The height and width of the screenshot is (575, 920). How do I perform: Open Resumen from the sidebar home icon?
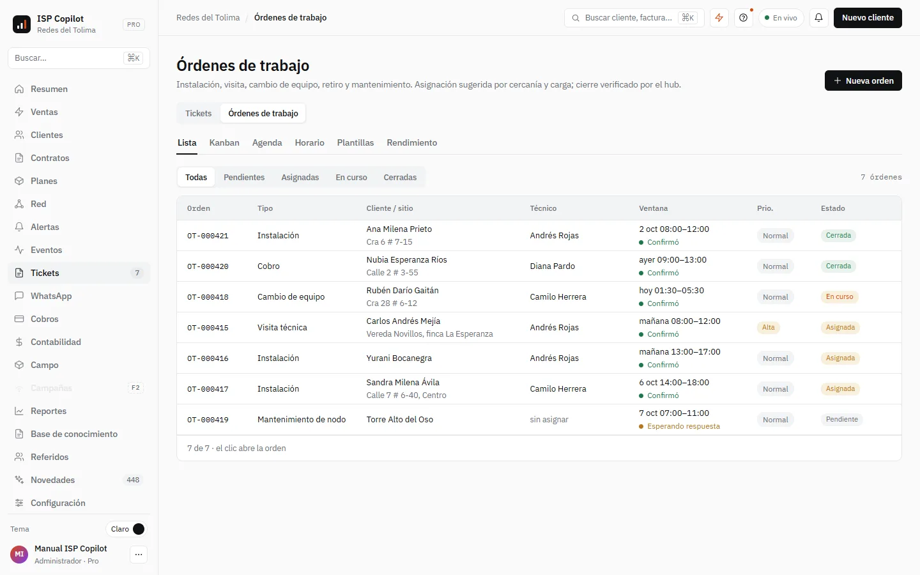click(x=19, y=89)
